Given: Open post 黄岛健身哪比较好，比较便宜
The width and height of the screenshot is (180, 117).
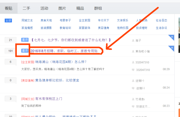Looking at the screenshot, I should click(x=57, y=80).
